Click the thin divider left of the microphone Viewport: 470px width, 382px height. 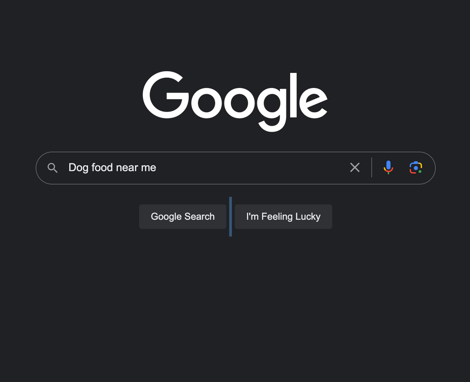(372, 167)
